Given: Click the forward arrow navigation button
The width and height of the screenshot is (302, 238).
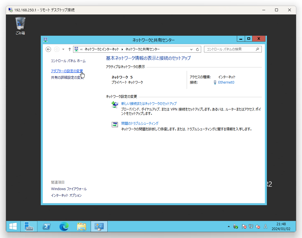Looking at the screenshot, I should click(x=57, y=49).
